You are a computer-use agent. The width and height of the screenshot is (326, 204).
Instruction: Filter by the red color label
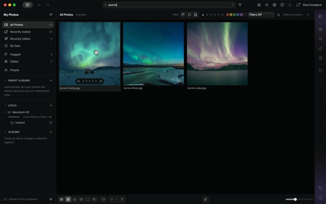click(228, 14)
